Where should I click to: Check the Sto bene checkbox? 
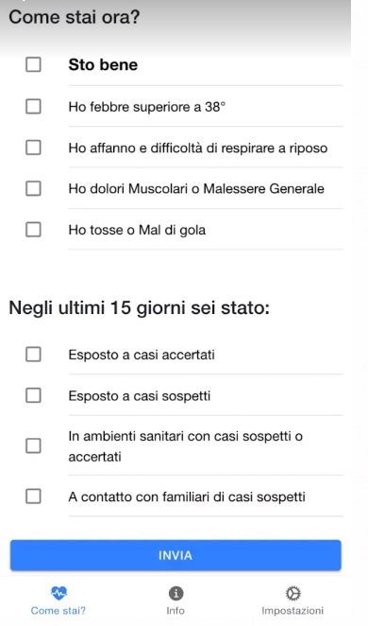(x=33, y=64)
